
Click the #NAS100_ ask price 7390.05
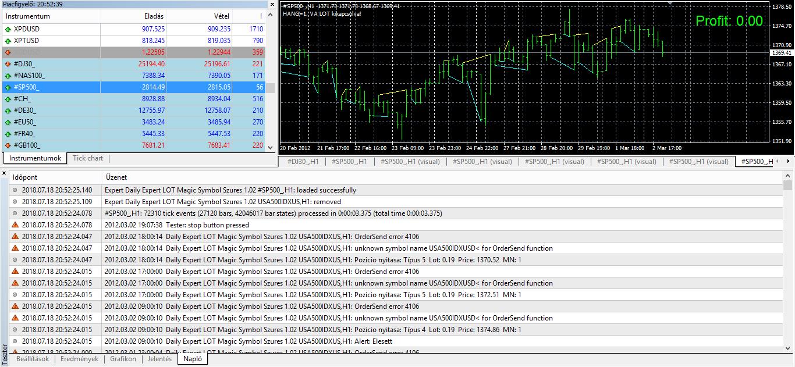coord(219,76)
